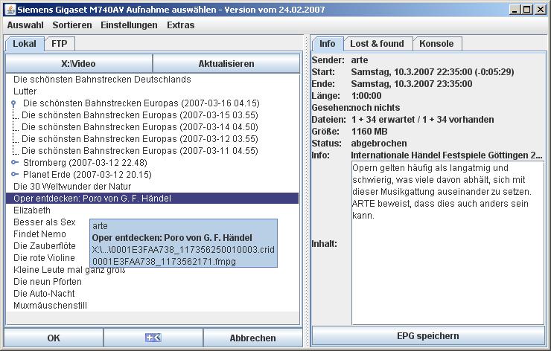Select the Besser als Sex recording
Screen dimensions: 551x351
pos(44,222)
